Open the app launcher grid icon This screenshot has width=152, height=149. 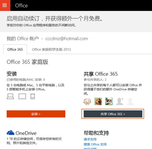click(x=5, y=5)
